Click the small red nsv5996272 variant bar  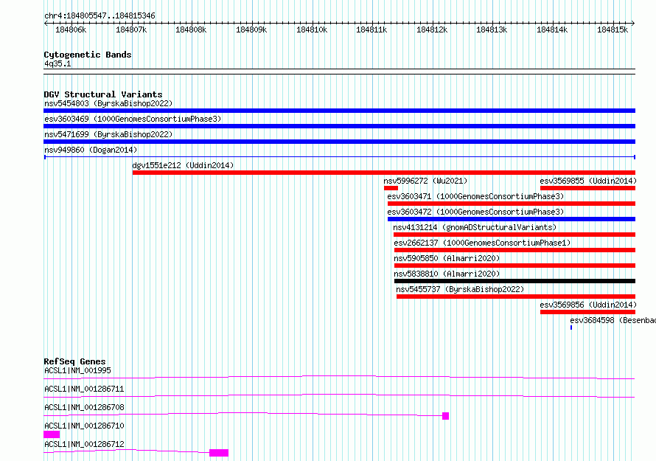391,188
